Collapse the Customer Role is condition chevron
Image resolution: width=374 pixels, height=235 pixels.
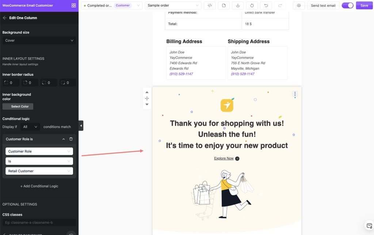64,139
